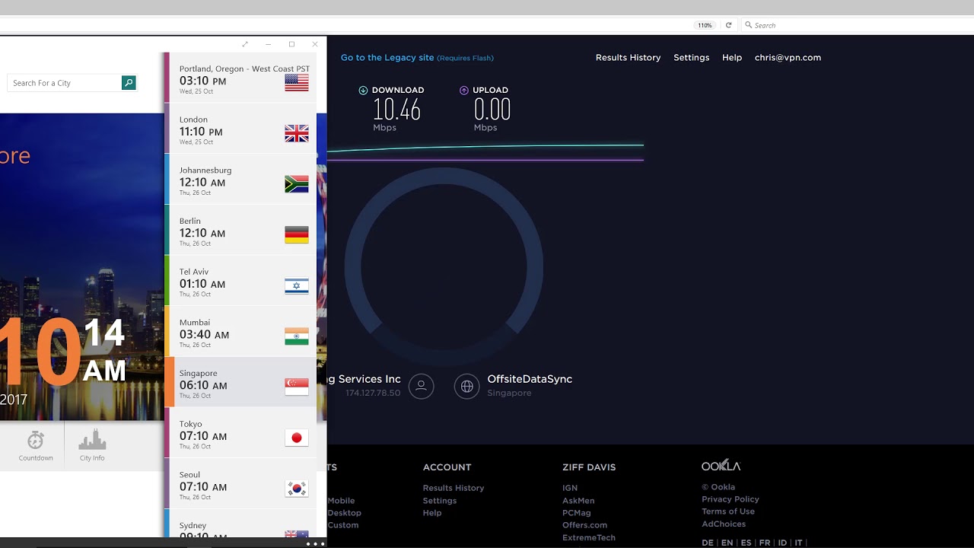Open the Offers.com footer link
The height and width of the screenshot is (548, 974).
pyautogui.click(x=585, y=525)
